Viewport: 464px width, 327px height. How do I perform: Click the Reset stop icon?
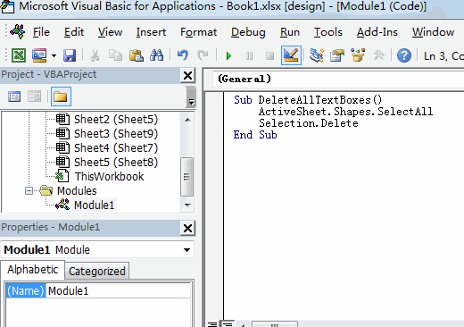point(269,55)
